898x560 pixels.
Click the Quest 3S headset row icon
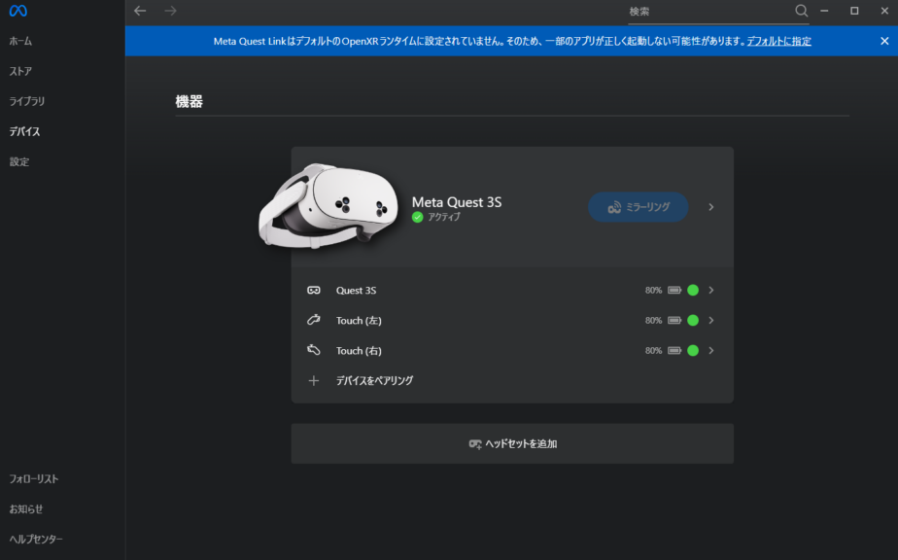click(x=314, y=290)
